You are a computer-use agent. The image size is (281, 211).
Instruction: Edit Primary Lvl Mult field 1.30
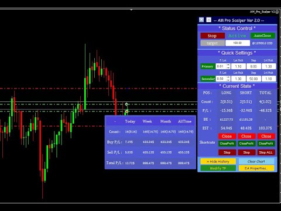(269, 66)
